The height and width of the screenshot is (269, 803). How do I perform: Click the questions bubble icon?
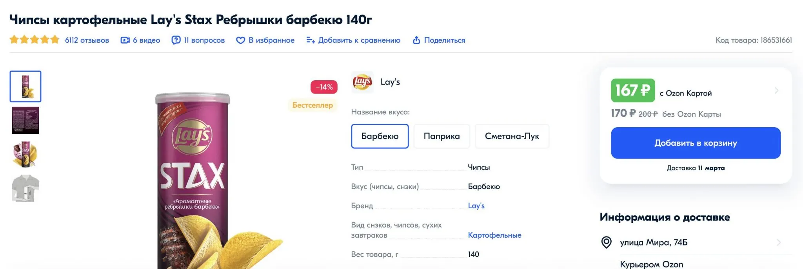point(176,40)
